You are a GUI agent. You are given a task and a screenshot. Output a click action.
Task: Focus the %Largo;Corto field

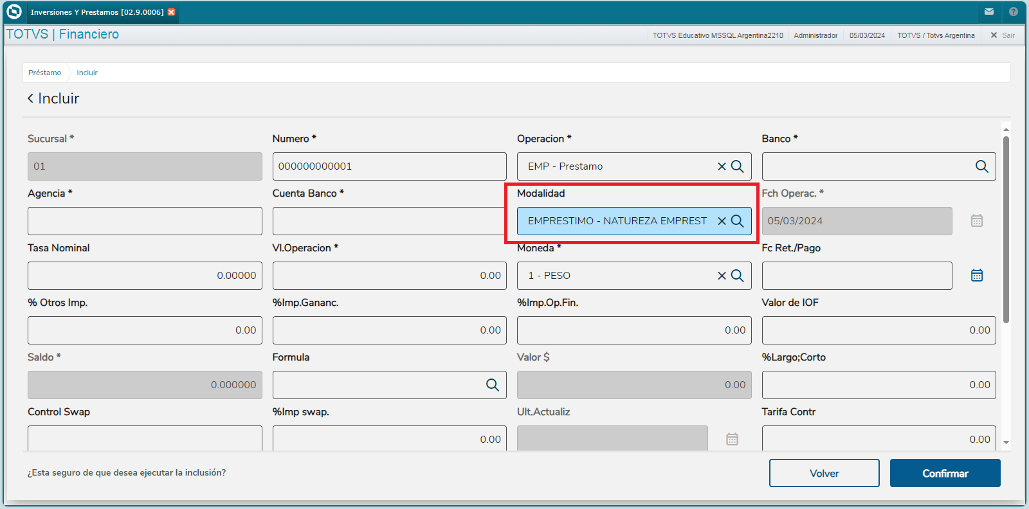point(879,385)
